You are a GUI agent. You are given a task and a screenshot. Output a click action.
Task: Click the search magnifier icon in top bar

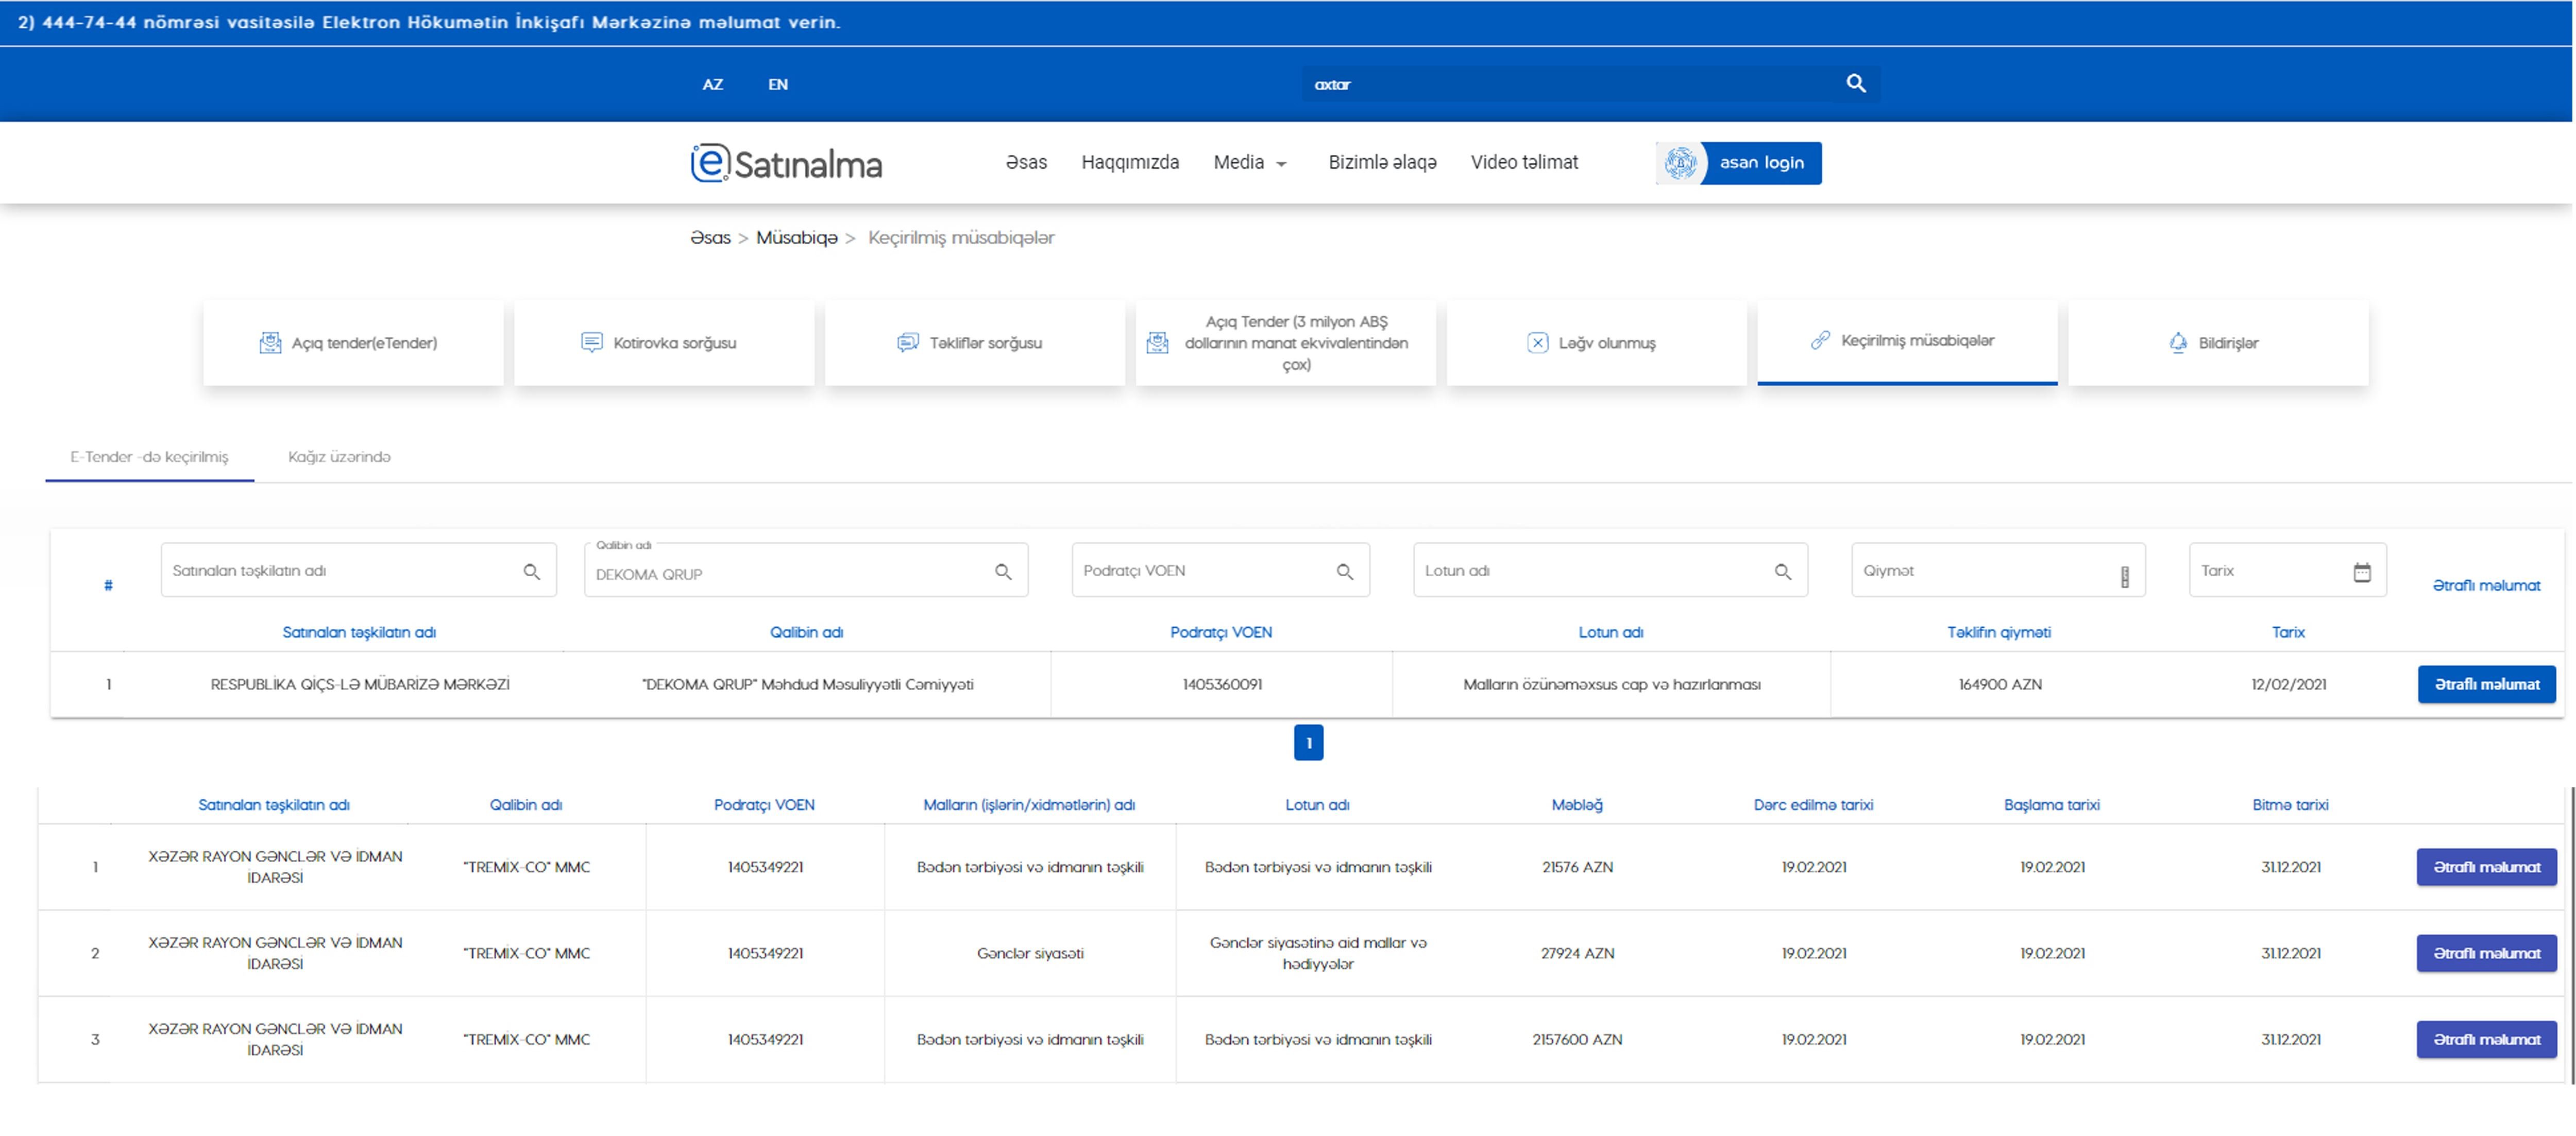point(1855,84)
